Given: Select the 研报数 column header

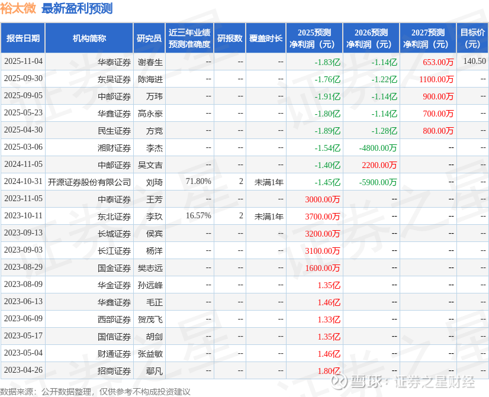Looking at the screenshot, I should tap(230, 38).
